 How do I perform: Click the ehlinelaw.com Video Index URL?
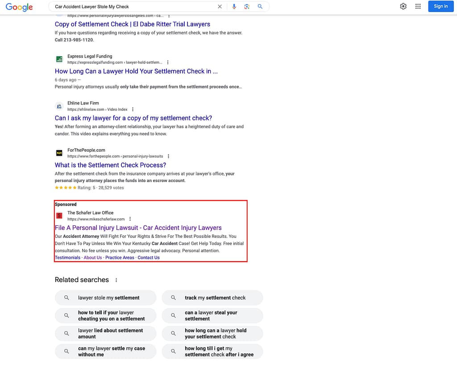97,109
